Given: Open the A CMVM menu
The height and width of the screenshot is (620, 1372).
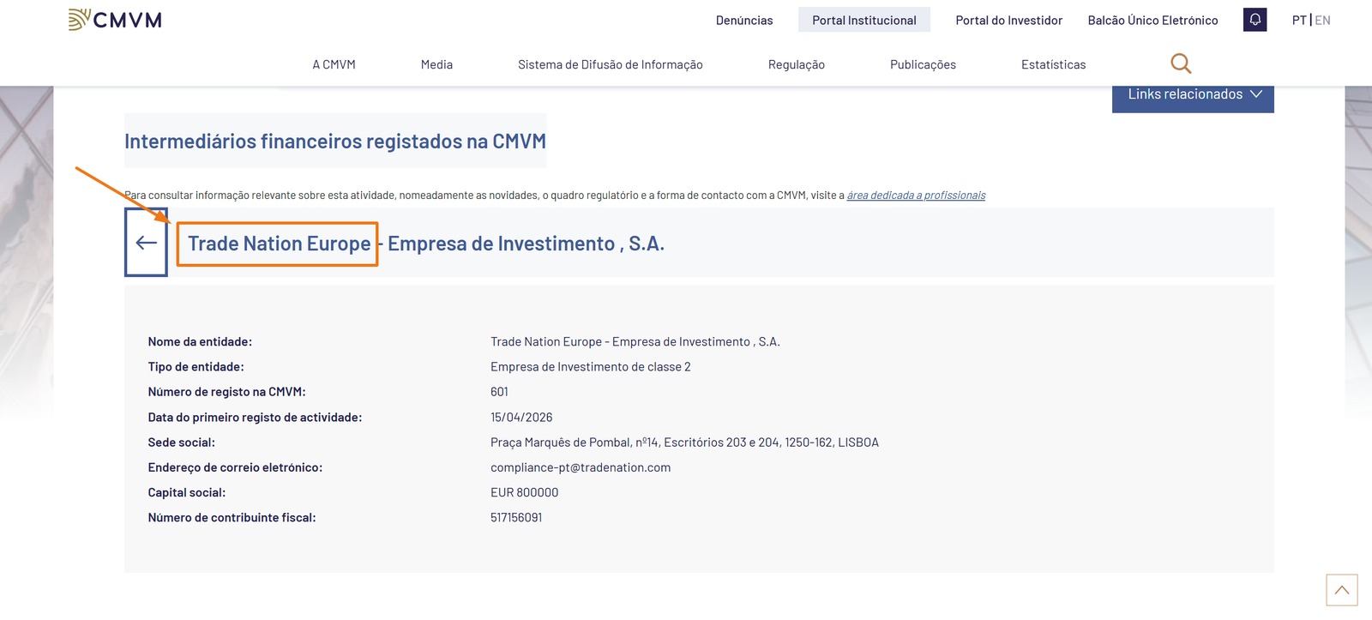Looking at the screenshot, I should (334, 64).
